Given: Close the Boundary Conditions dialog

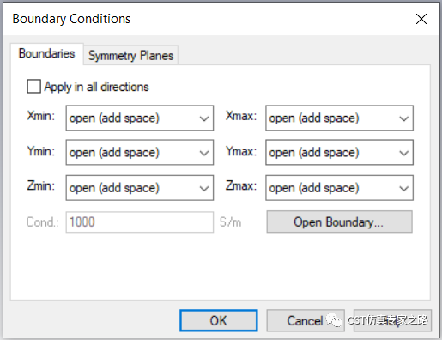Looking at the screenshot, I should pyautogui.click(x=421, y=19).
